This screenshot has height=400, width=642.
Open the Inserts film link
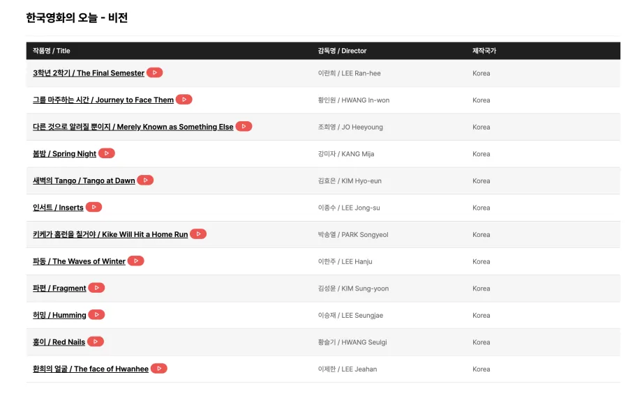pos(58,208)
